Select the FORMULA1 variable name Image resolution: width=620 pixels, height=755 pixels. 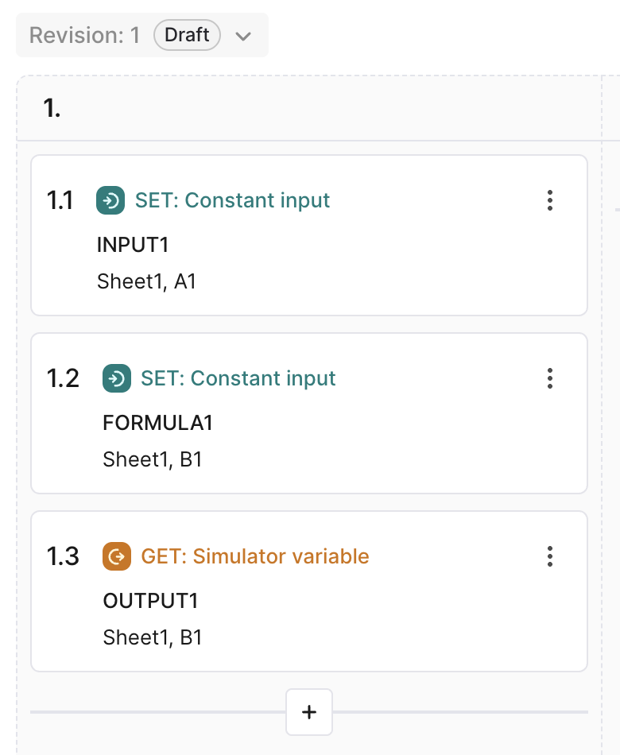[158, 423]
